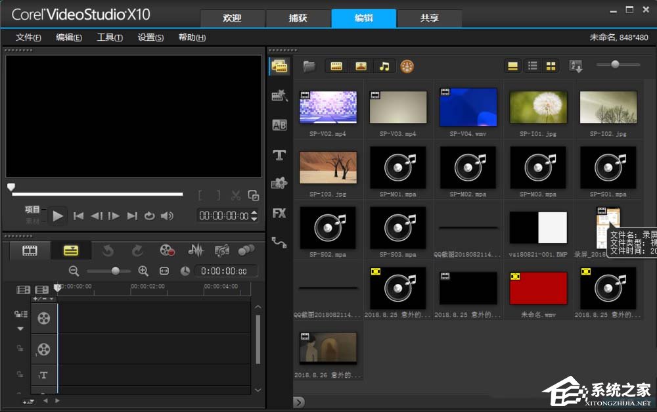657x412 pixels.
Task: Toggle showing audio files in library
Action: [384, 66]
